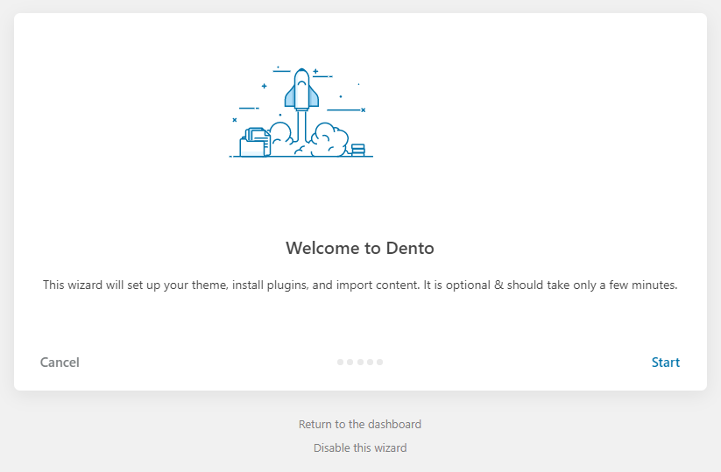Cancel the Dento setup wizard
Viewport: 721px width, 472px height.
60,363
